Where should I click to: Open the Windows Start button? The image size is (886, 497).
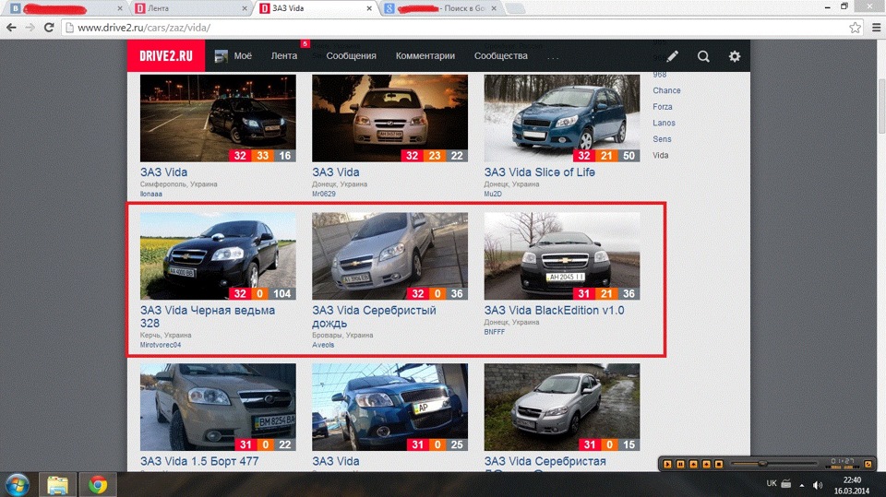pos(17,485)
